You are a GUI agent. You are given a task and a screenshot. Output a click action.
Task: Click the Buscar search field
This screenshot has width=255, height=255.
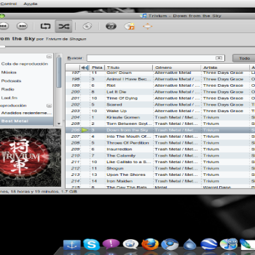tap(156, 58)
